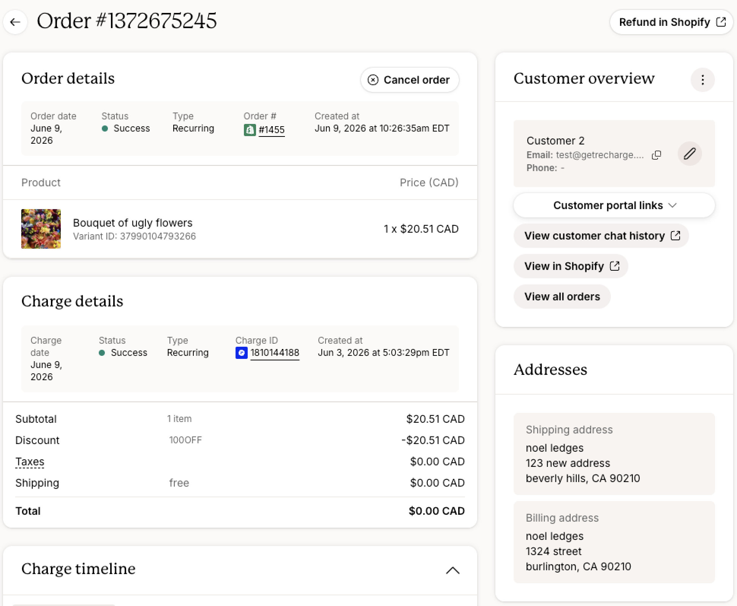This screenshot has height=606, width=737.
Task: Click the customer email text
Action: coord(600,155)
